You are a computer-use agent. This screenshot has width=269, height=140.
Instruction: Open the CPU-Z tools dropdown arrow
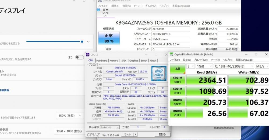[x=135, y=134]
